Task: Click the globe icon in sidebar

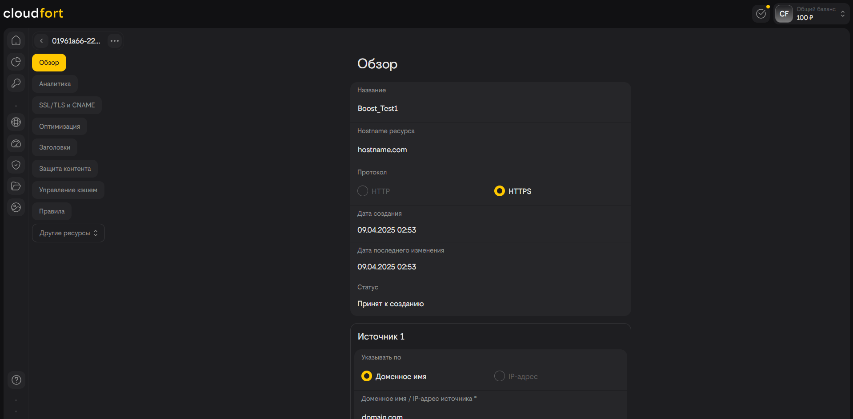Action: tap(16, 122)
